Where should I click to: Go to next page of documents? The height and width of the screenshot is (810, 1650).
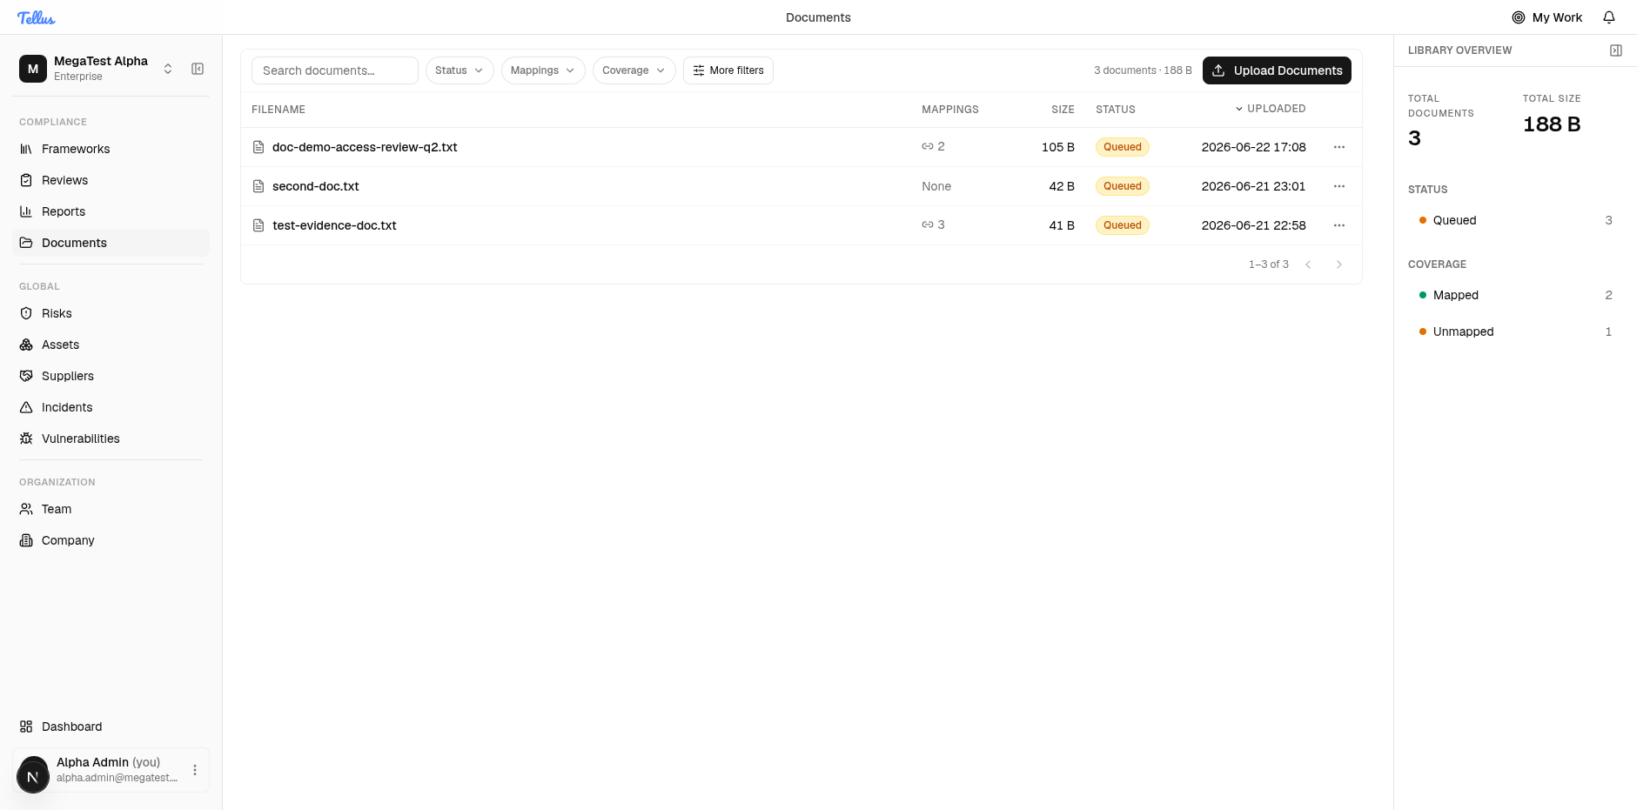(1339, 264)
